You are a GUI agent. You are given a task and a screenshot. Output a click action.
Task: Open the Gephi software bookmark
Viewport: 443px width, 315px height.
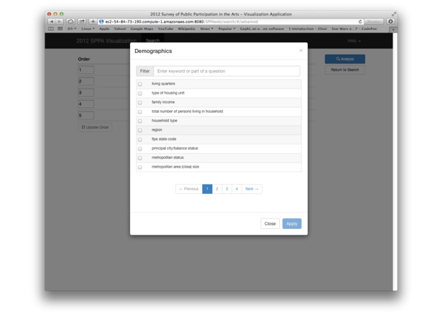262,29
